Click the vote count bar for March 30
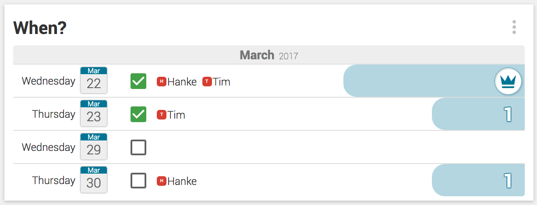537x205 pixels. coord(478,181)
